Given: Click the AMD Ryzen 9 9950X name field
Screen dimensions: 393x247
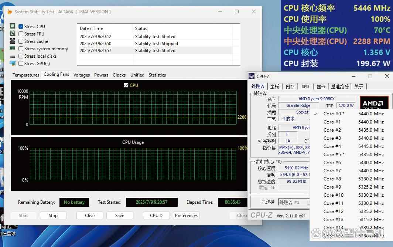Looking at the screenshot, I should pos(317,99).
